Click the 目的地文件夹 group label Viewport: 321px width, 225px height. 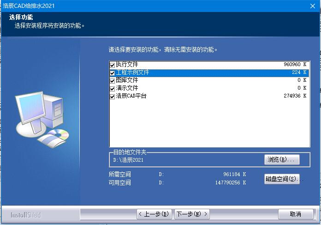(130, 152)
